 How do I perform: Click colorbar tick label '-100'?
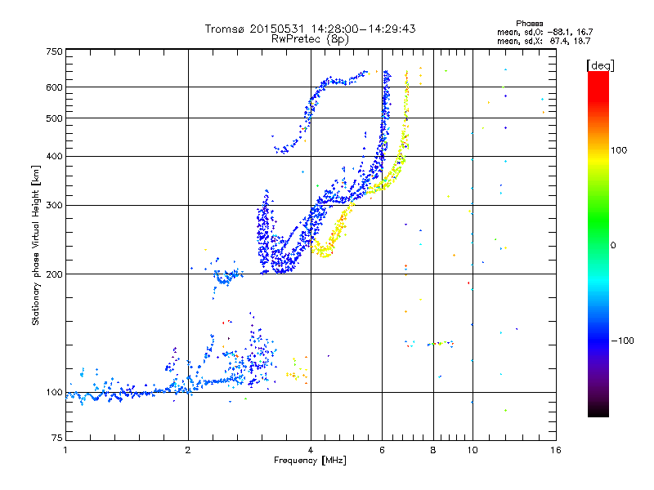coord(623,341)
